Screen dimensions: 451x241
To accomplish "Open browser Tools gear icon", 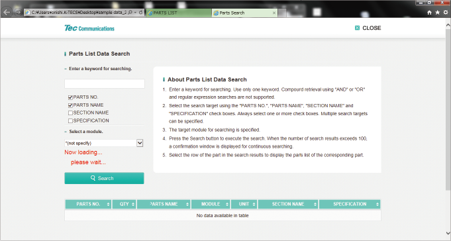I will (x=446, y=13).
